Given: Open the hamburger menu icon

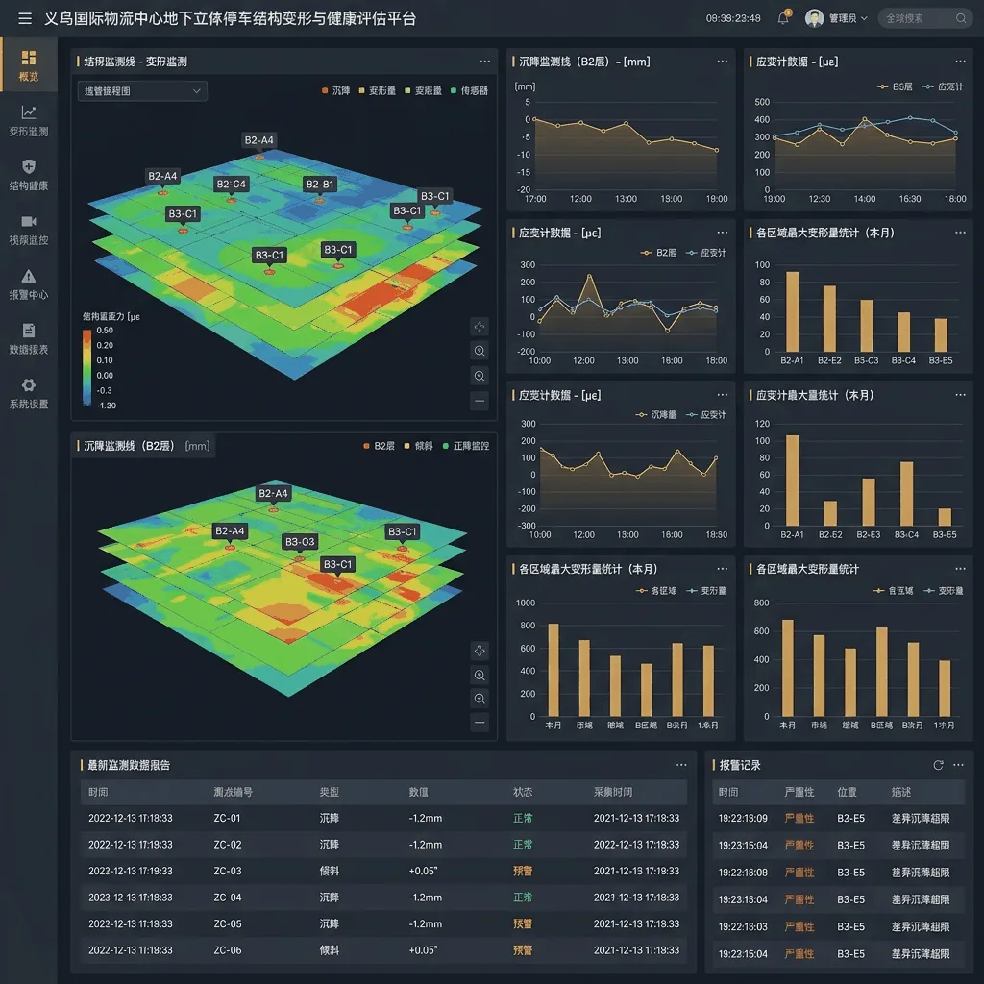Looking at the screenshot, I should (x=25, y=19).
